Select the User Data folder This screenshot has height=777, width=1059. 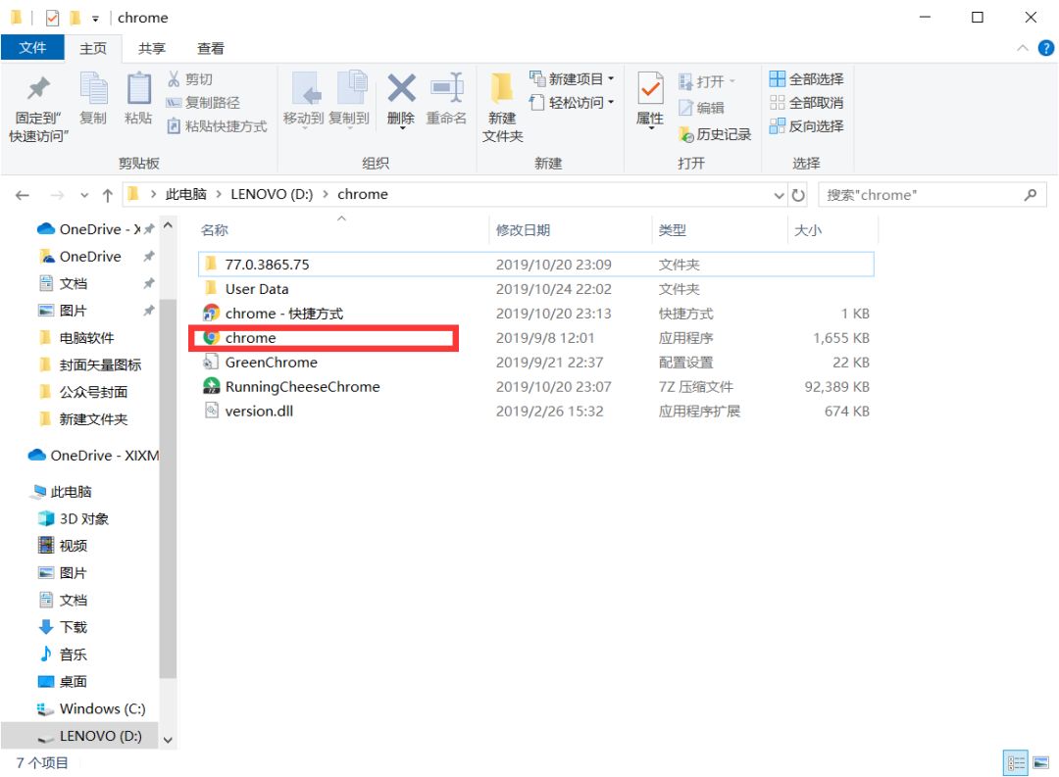click(x=535, y=289)
